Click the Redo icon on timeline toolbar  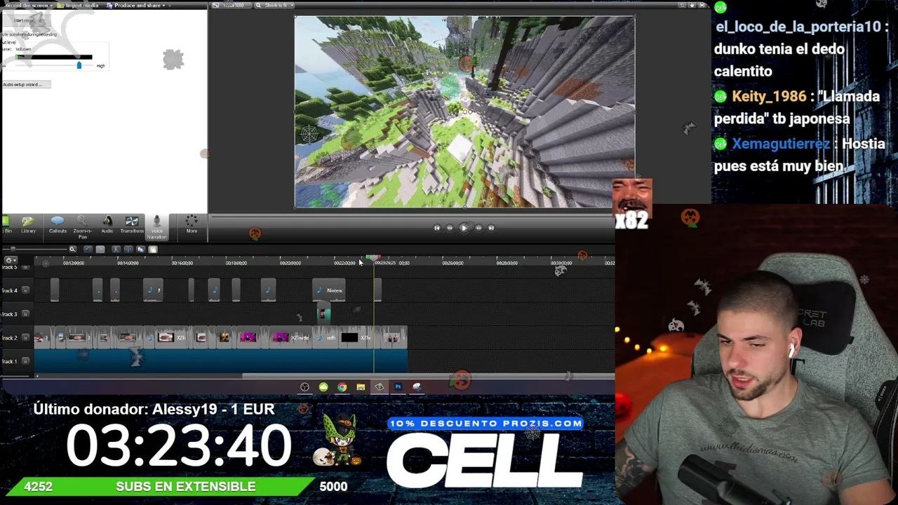[x=100, y=249]
